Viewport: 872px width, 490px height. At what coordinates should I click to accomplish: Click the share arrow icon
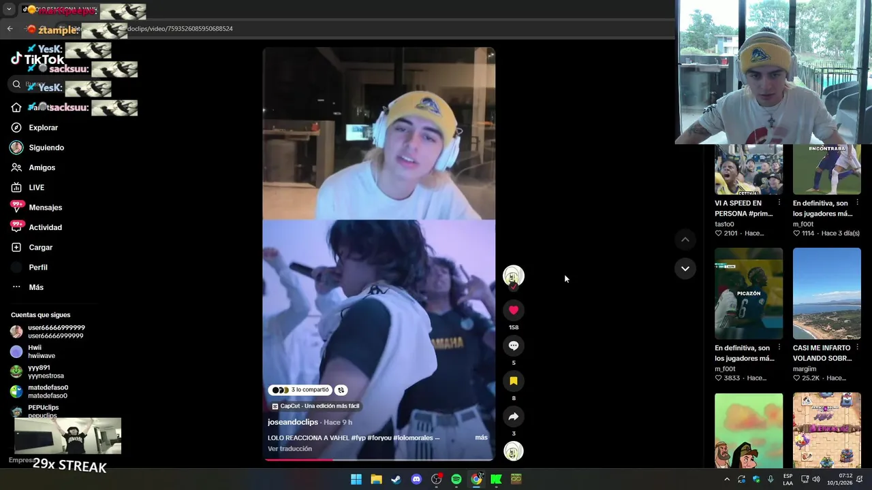pos(514,416)
